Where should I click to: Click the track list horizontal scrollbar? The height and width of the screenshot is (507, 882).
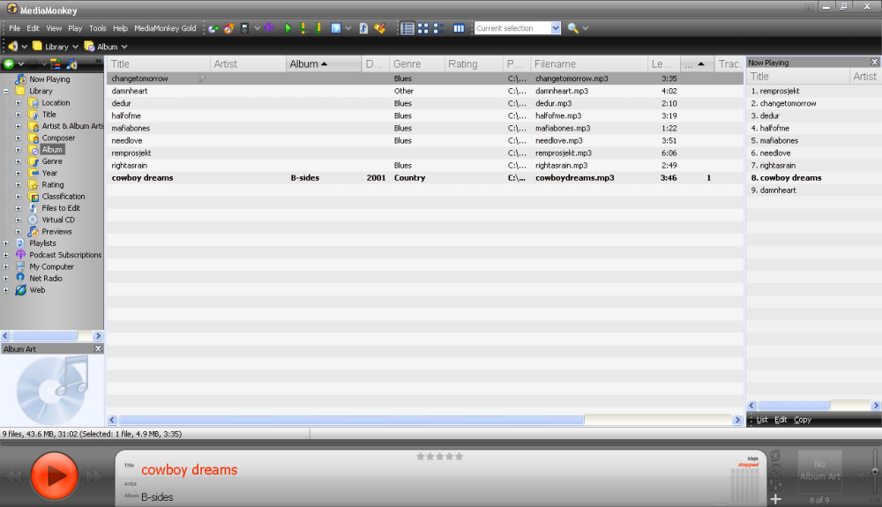coord(425,420)
